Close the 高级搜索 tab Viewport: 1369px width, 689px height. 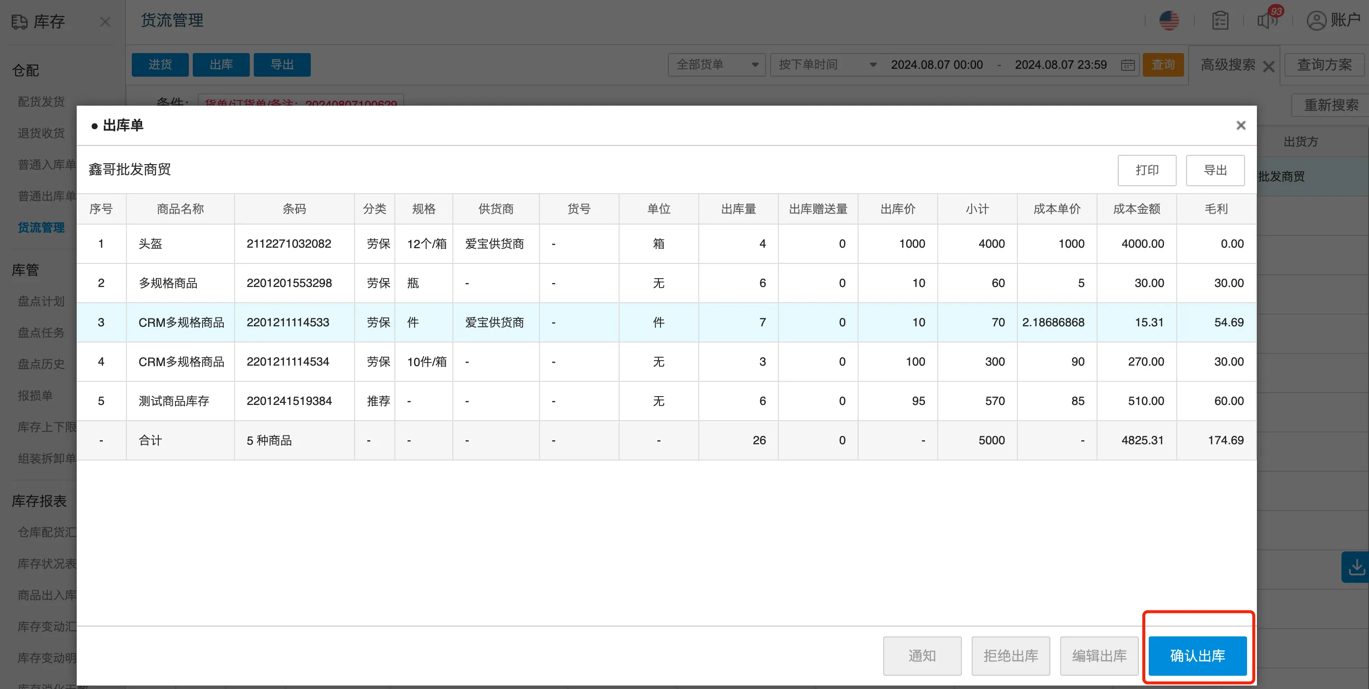[1269, 66]
